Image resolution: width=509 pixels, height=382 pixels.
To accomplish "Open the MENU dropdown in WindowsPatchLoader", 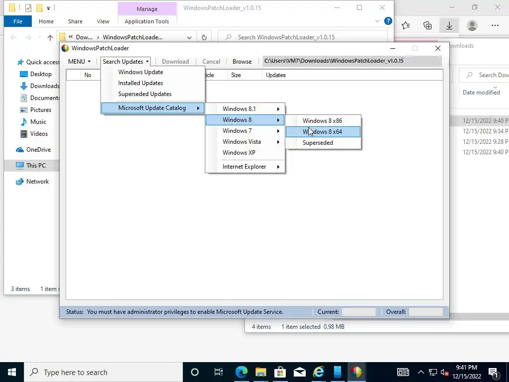I will [x=79, y=61].
